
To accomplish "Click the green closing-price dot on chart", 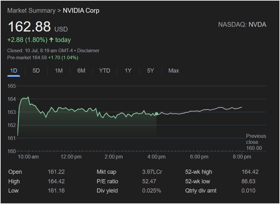I will pos(156,114).
